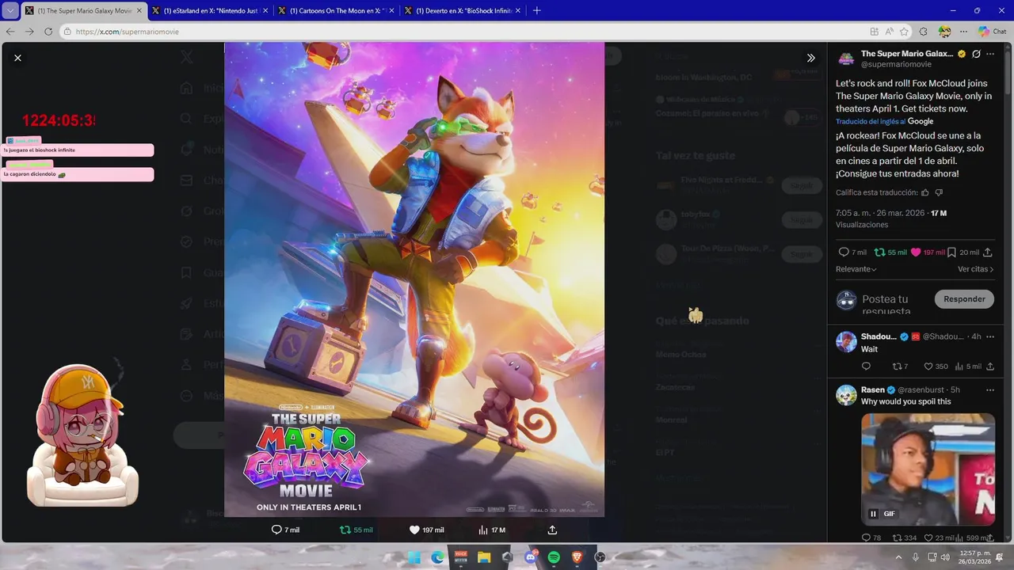Viewport: 1014px width, 570px height.
Task: Open more options on Shadou reply
Action: [990, 336]
